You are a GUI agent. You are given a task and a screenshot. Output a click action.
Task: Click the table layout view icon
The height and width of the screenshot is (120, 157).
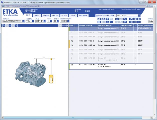pos(63,25)
